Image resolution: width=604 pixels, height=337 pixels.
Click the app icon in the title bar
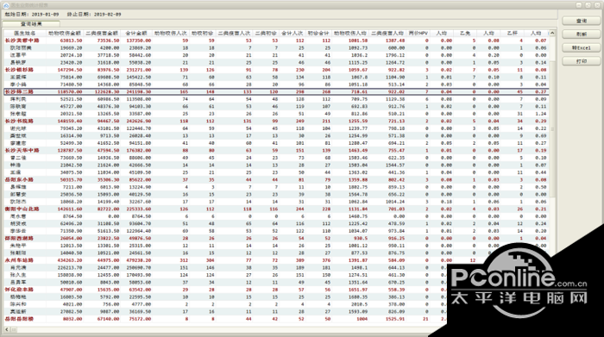(6, 5)
